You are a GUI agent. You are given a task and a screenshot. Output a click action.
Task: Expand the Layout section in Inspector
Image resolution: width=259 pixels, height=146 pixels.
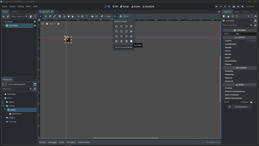point(228,41)
